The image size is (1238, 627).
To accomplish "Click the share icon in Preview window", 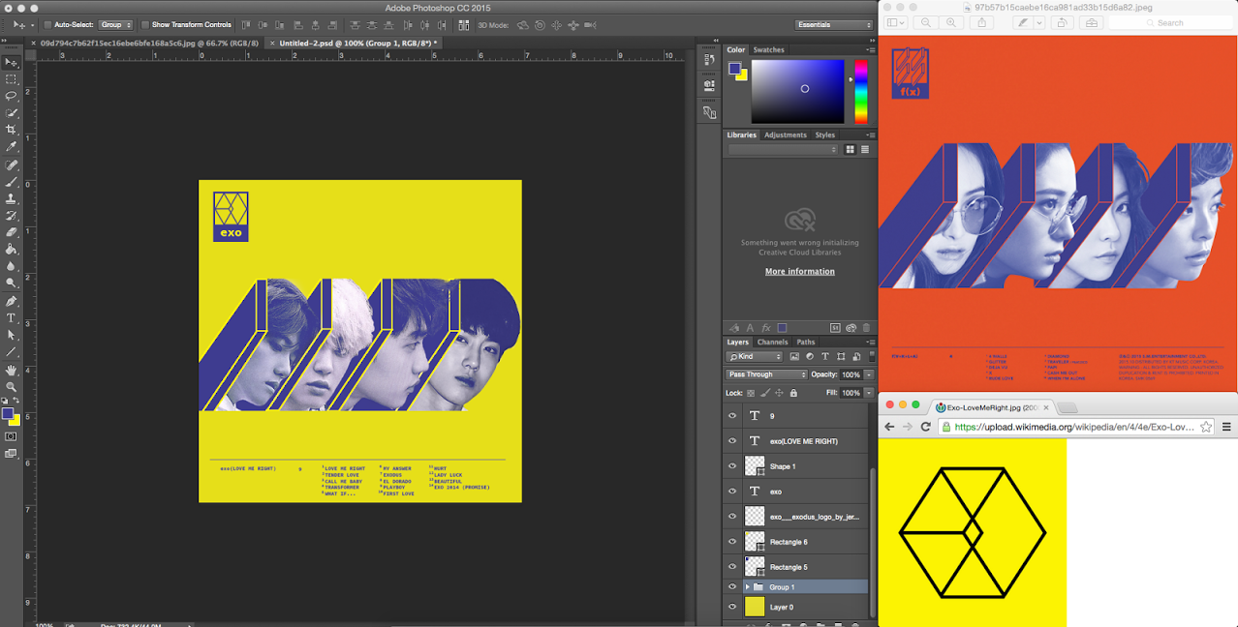I will (981, 22).
